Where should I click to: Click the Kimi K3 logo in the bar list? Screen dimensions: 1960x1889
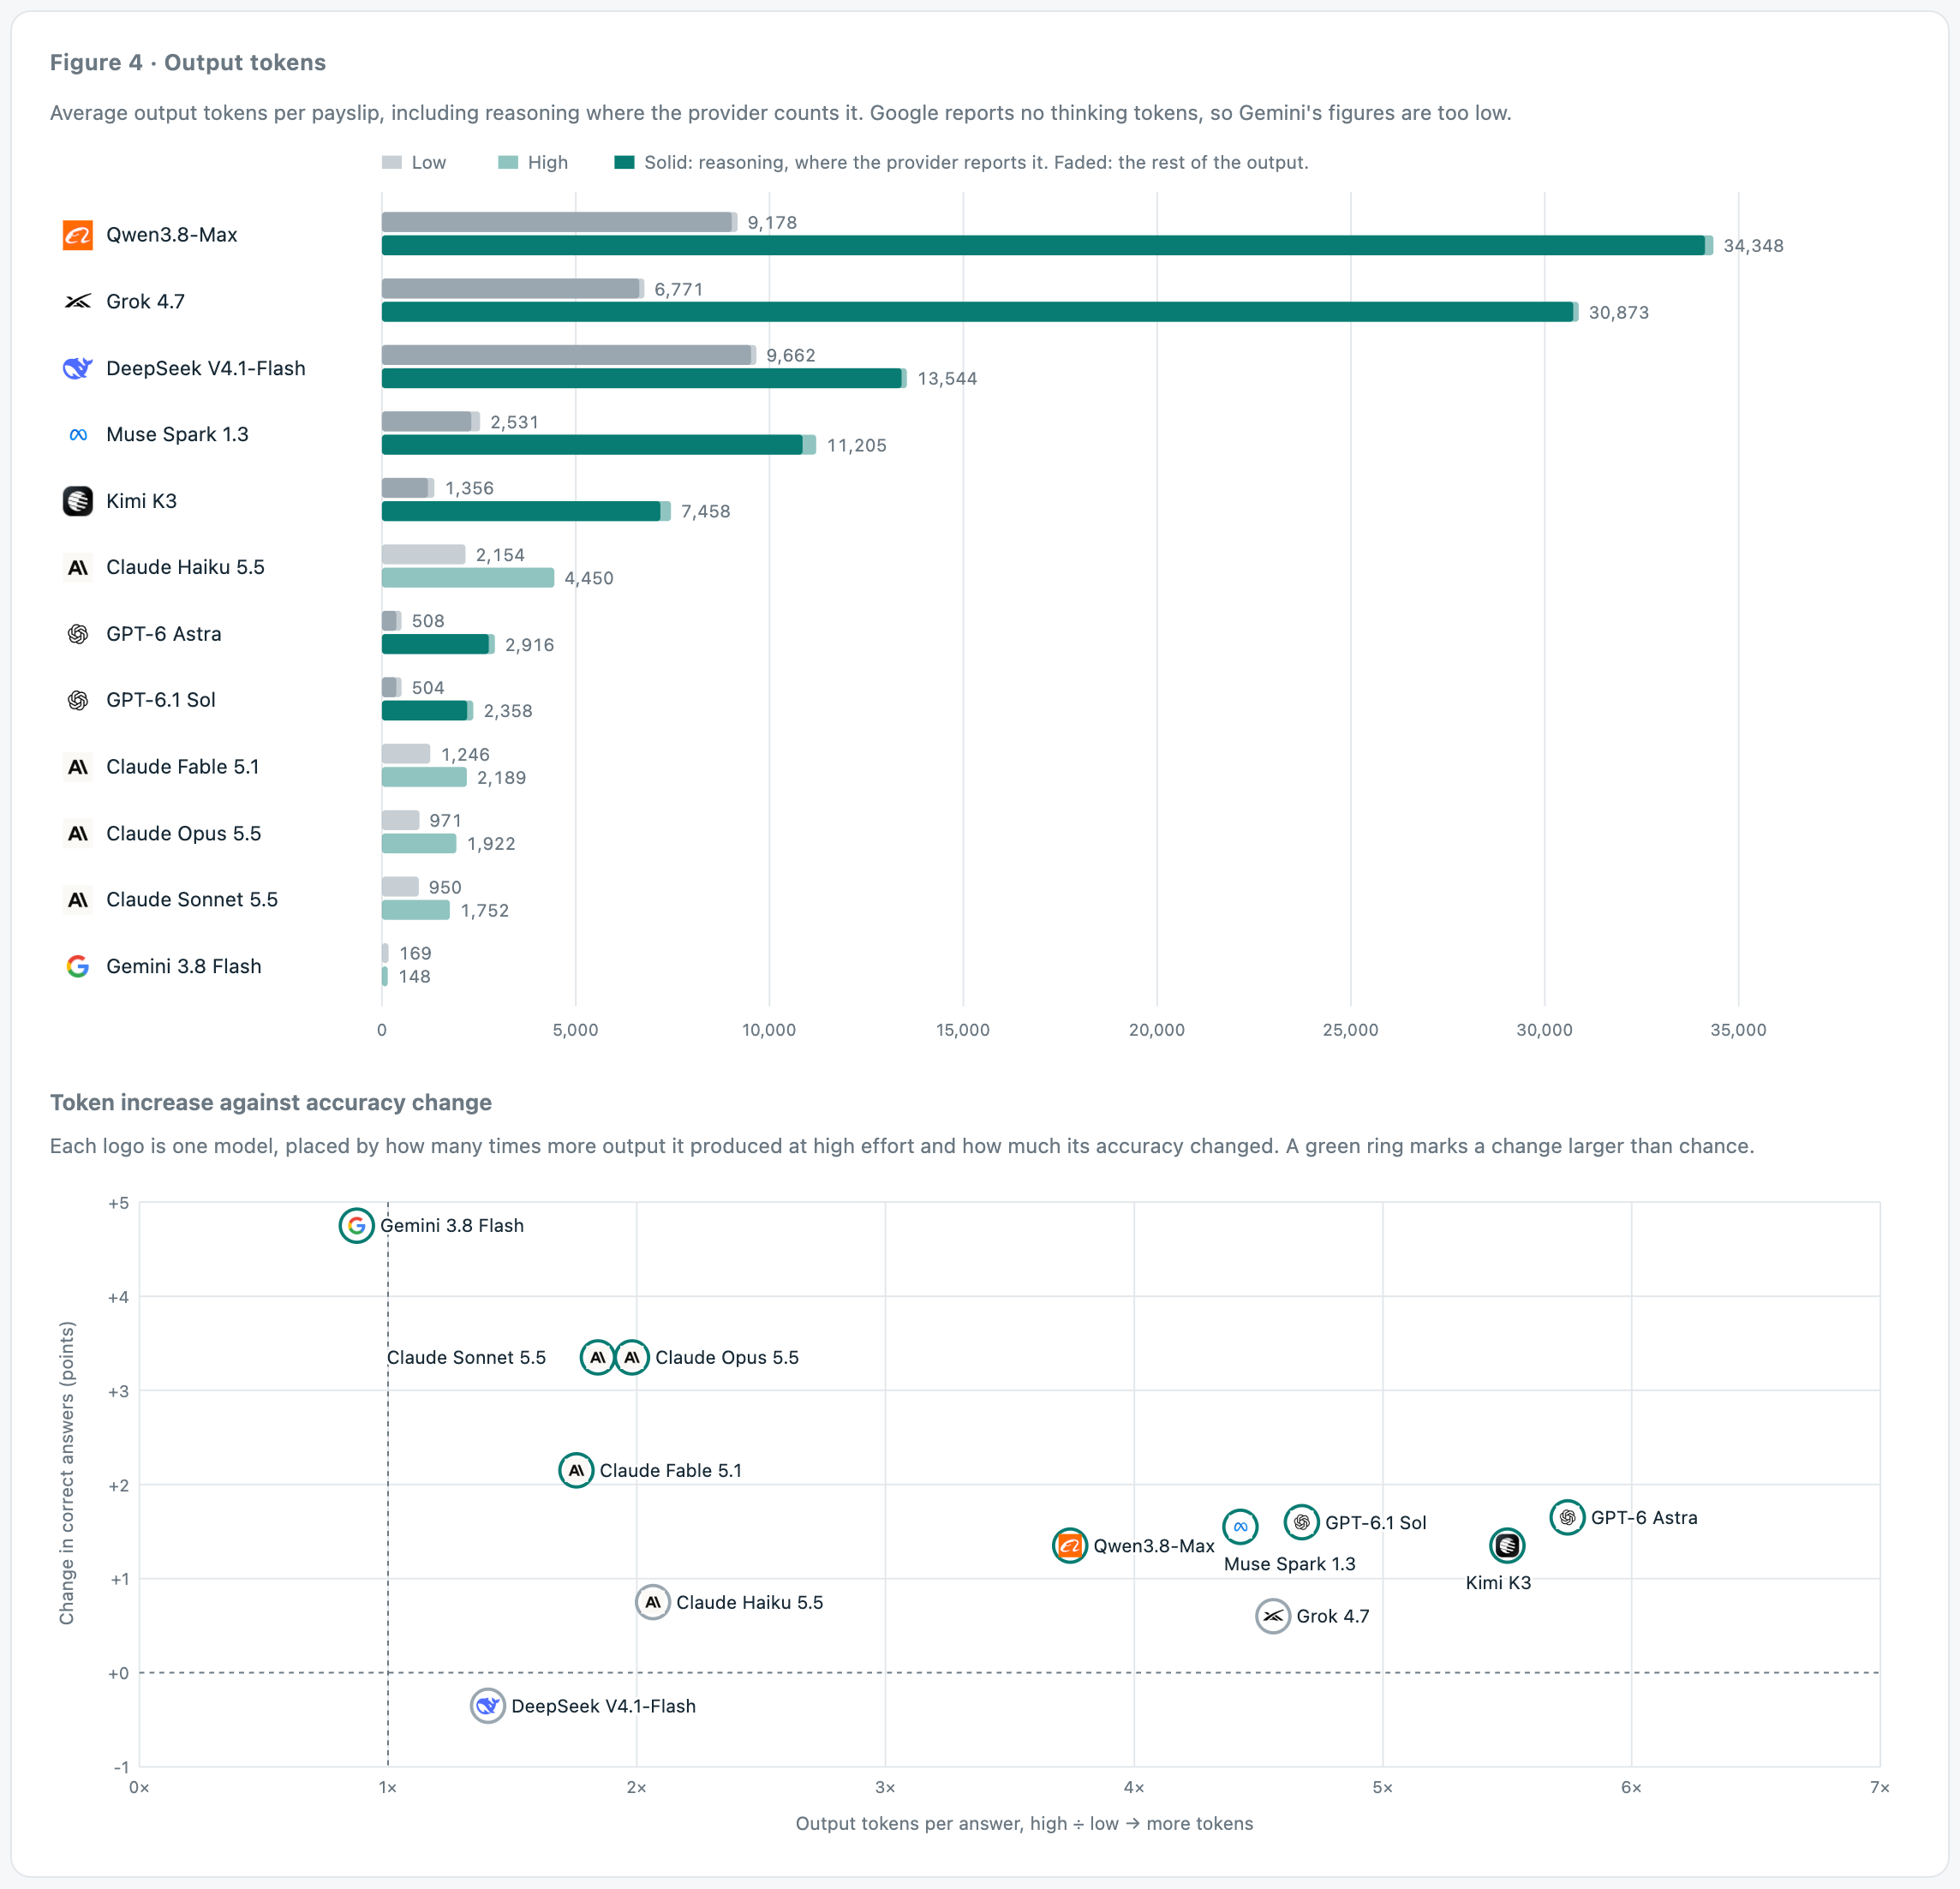(x=78, y=501)
